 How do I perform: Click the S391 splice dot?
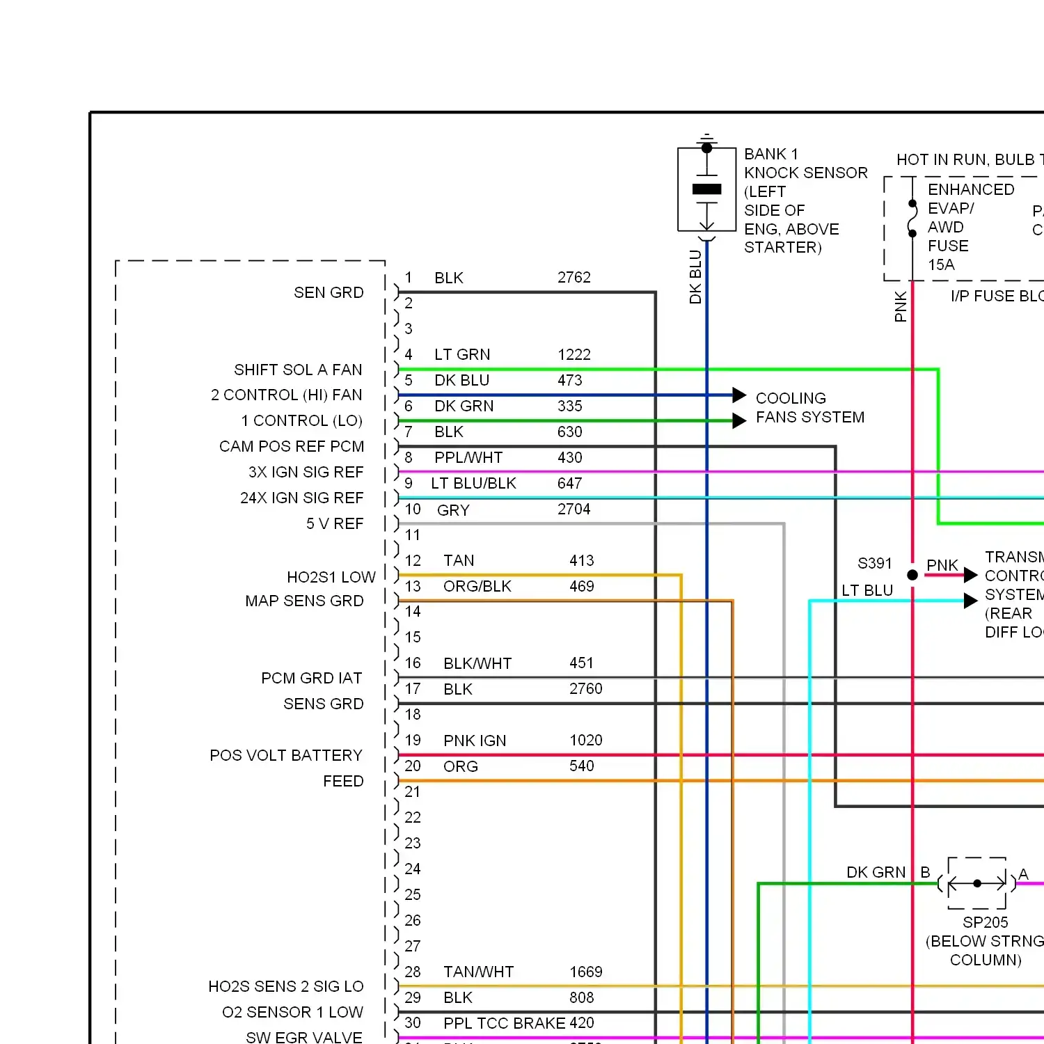(912, 575)
